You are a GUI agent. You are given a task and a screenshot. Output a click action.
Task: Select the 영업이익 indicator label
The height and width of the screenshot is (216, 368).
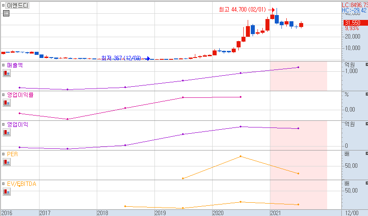click(18, 124)
